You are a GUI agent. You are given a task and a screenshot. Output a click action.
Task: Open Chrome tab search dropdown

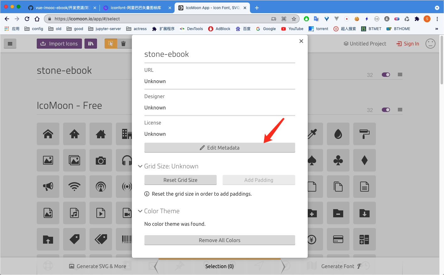pyautogui.click(x=437, y=8)
